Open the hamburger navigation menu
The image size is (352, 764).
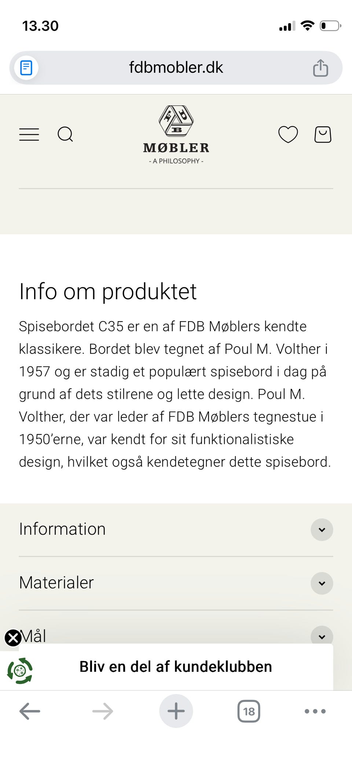coord(29,134)
